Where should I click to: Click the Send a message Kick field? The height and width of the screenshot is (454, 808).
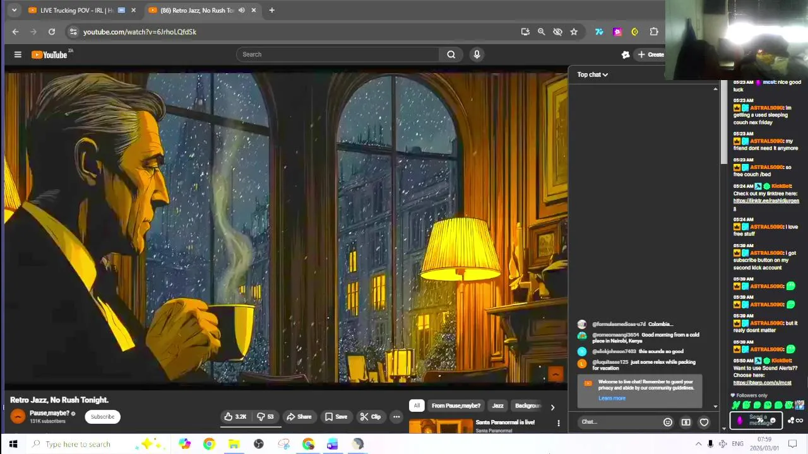click(756, 421)
